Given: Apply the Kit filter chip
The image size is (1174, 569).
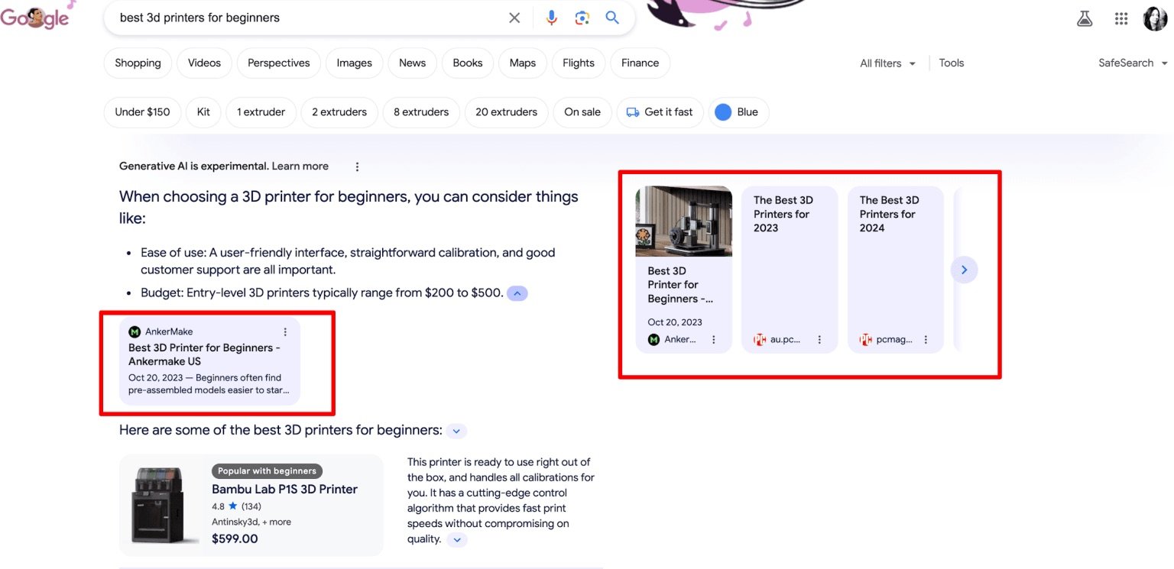Looking at the screenshot, I should click(x=203, y=112).
